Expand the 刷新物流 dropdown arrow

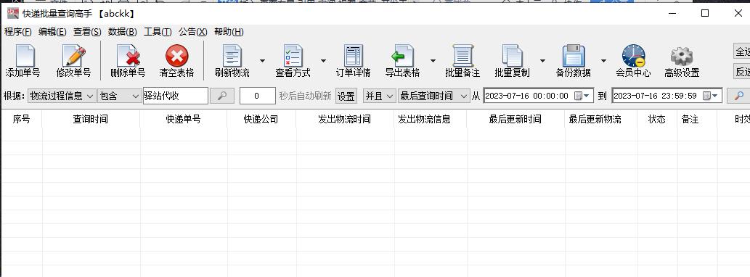(x=262, y=61)
